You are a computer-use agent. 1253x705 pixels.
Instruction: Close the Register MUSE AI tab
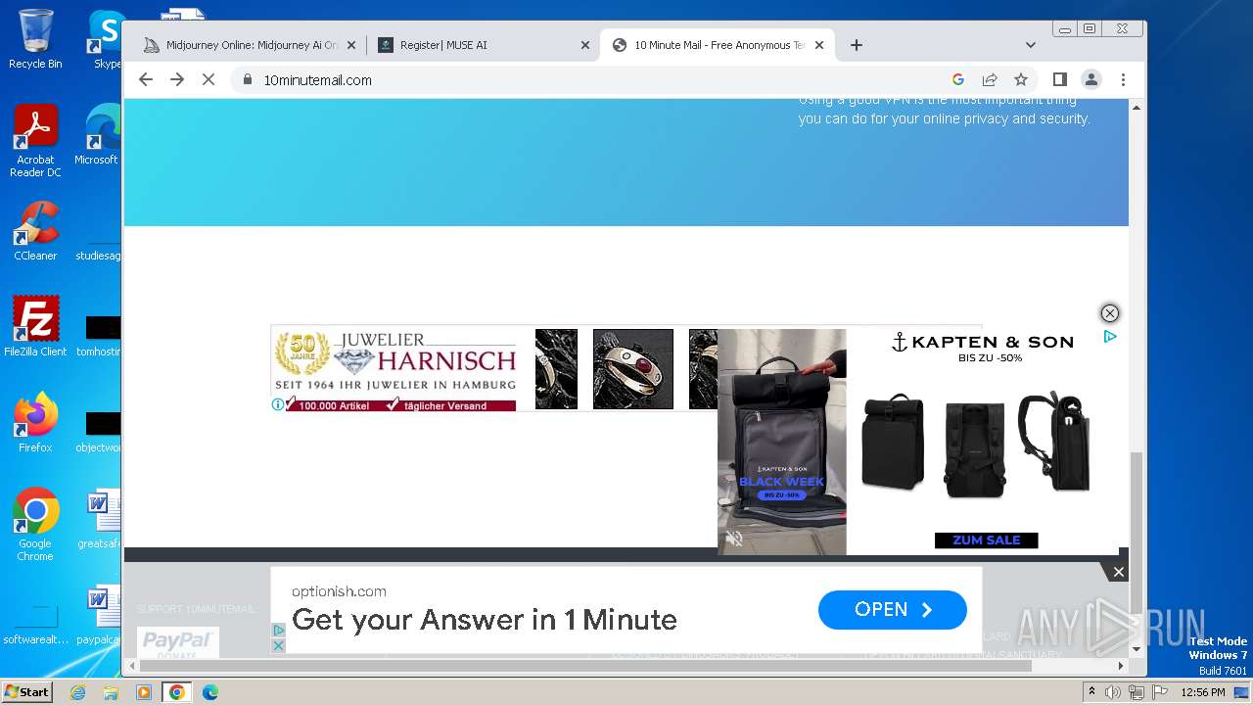[x=585, y=45]
